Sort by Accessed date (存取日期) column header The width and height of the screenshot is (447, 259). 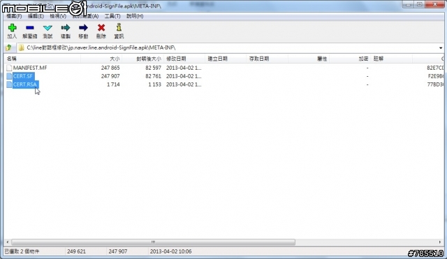click(x=267, y=59)
